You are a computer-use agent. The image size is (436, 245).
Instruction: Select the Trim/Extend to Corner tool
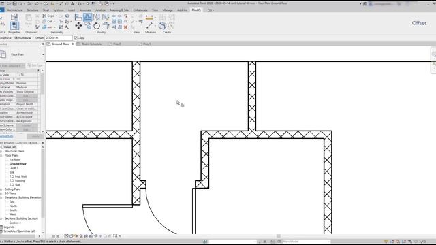(106, 26)
